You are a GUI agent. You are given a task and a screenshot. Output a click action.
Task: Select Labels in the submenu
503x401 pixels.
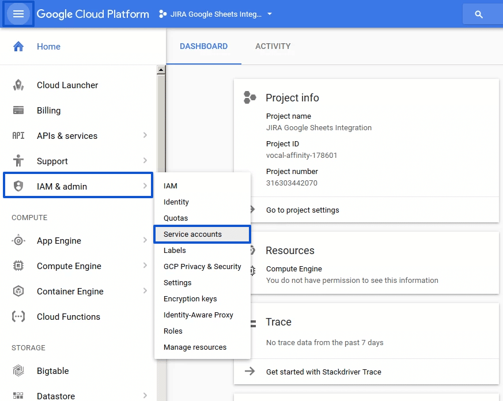(x=202, y=251)
